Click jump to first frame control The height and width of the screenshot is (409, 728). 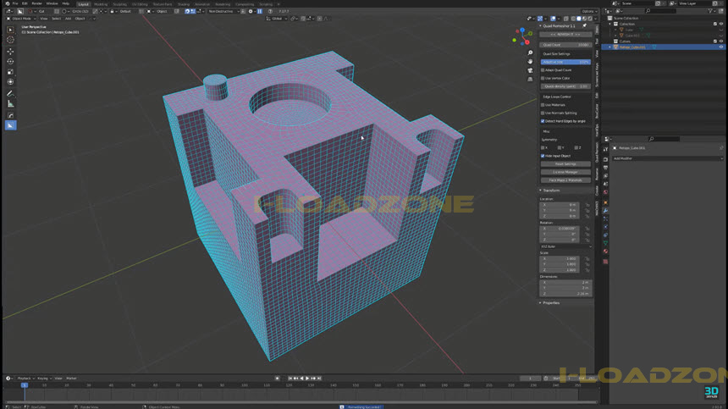[x=290, y=379]
